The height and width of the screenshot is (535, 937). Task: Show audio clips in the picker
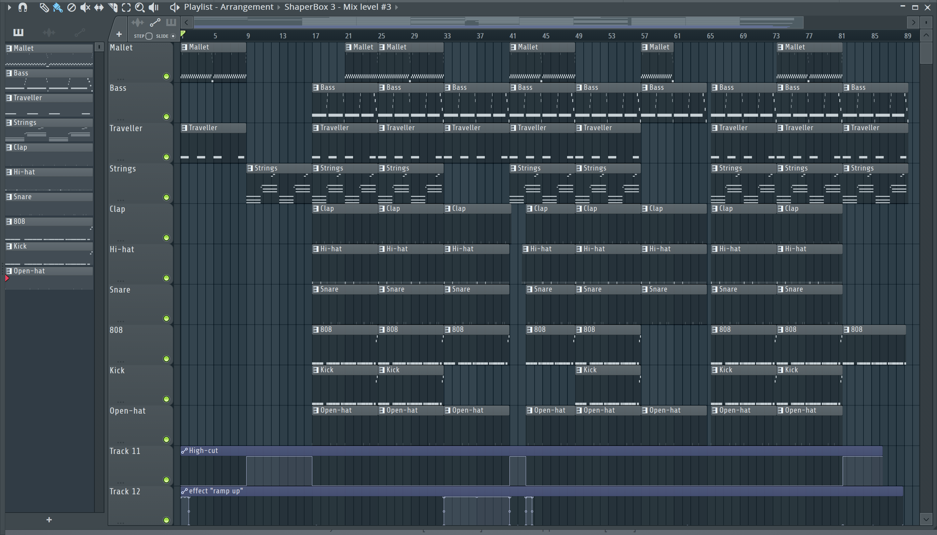[x=49, y=33]
